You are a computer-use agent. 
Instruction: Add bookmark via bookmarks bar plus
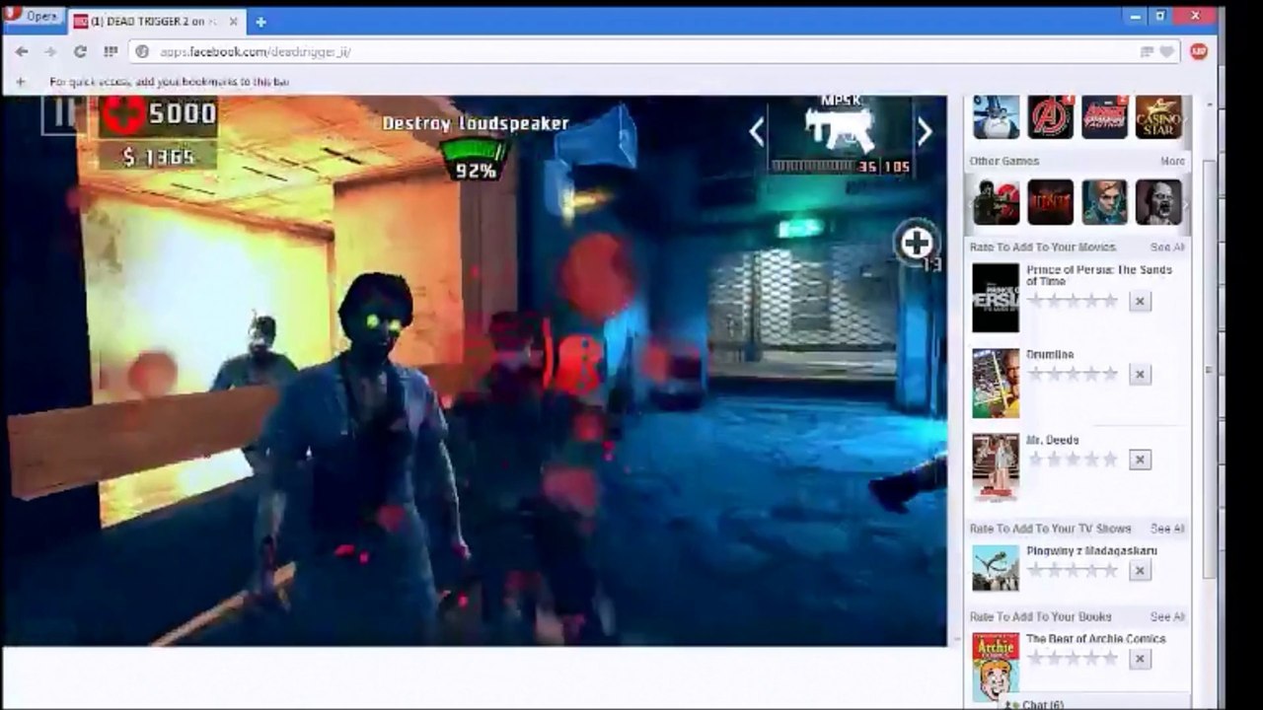pyautogui.click(x=20, y=82)
